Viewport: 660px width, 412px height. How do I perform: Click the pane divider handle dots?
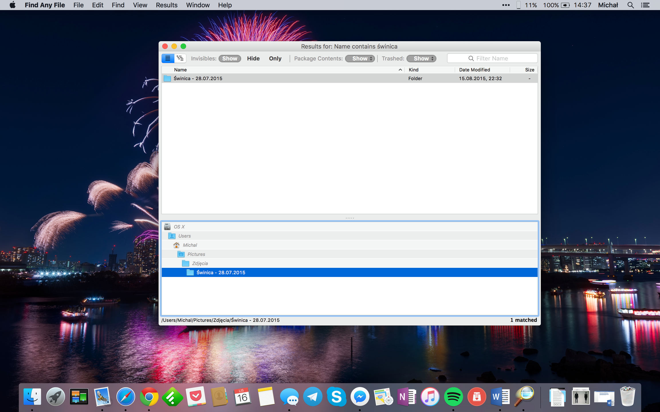click(349, 218)
